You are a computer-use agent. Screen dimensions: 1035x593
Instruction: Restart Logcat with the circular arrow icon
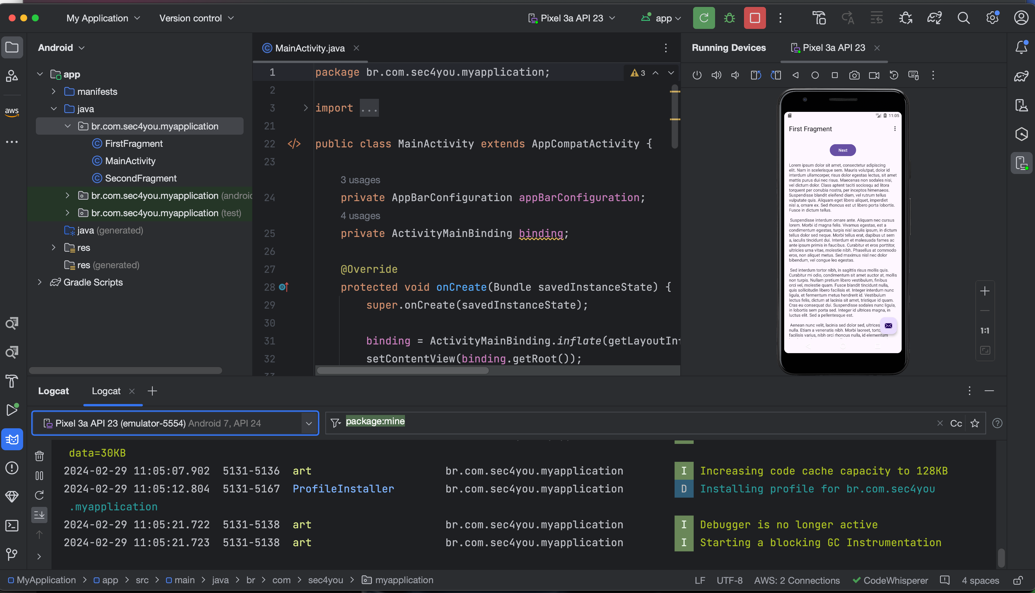pyautogui.click(x=39, y=495)
